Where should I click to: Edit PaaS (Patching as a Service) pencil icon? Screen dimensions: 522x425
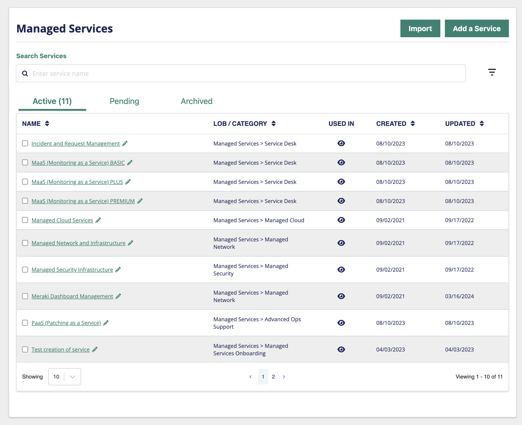(x=106, y=323)
